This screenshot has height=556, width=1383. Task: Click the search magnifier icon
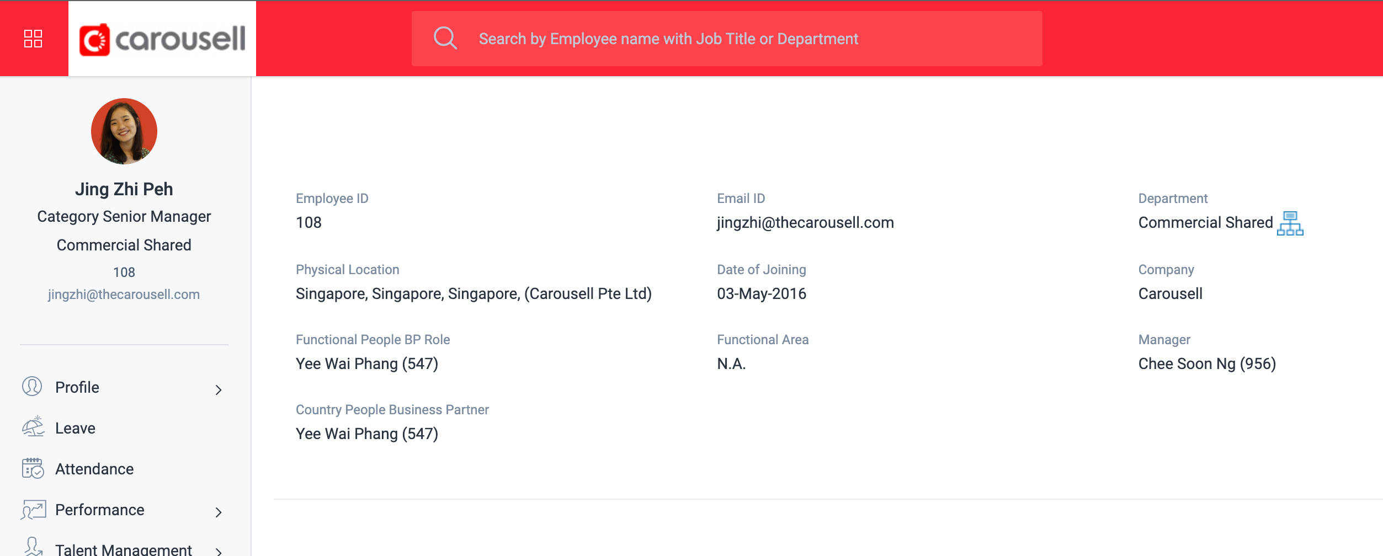[x=445, y=38]
